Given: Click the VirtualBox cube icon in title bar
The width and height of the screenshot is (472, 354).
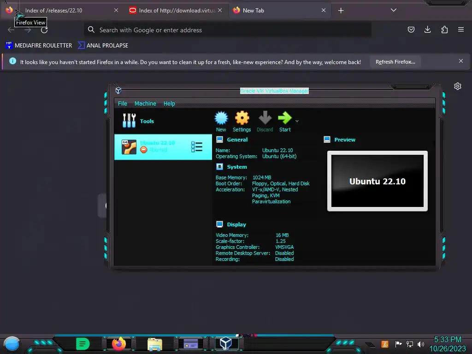Looking at the screenshot, I should tap(118, 90).
